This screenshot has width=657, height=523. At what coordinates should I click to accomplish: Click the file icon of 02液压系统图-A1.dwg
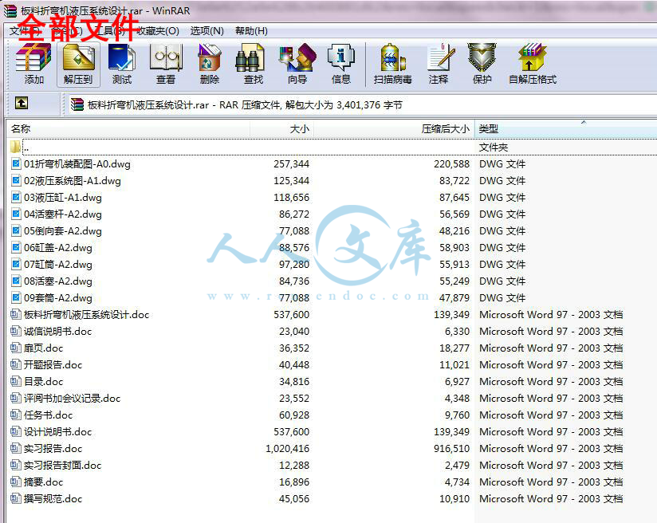click(x=16, y=180)
